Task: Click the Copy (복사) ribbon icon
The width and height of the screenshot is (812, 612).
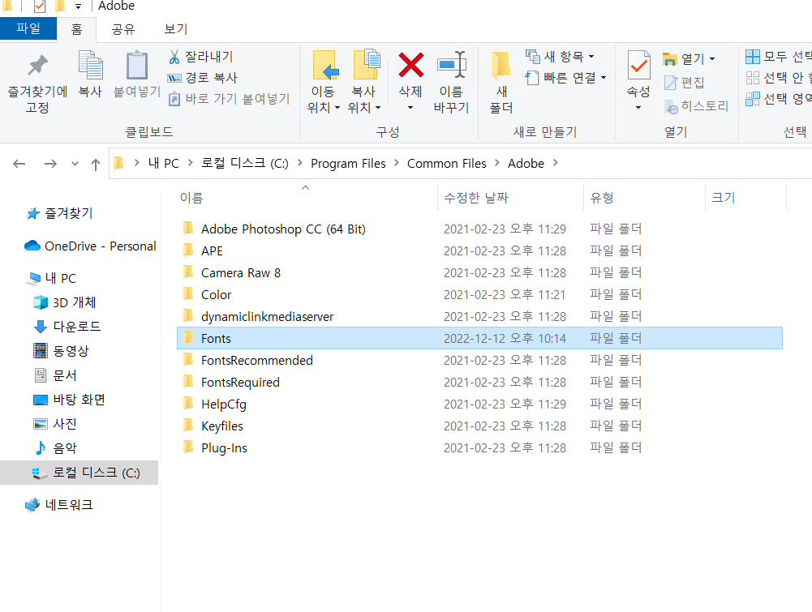Action: (x=90, y=75)
